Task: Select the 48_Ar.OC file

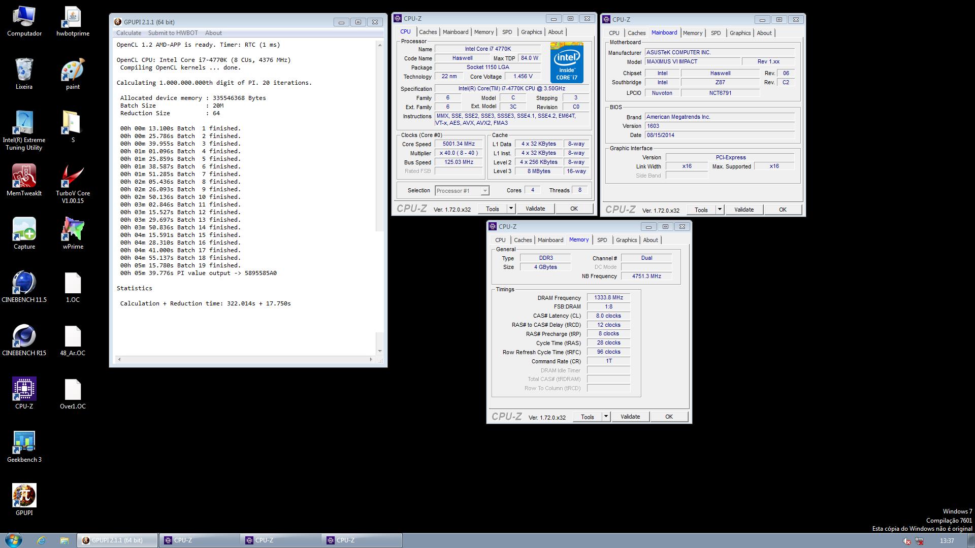Action: pyautogui.click(x=73, y=340)
